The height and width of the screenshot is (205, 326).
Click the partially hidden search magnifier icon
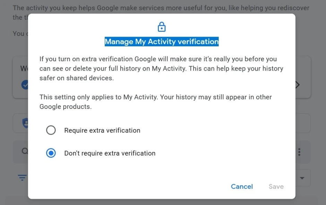(25, 151)
